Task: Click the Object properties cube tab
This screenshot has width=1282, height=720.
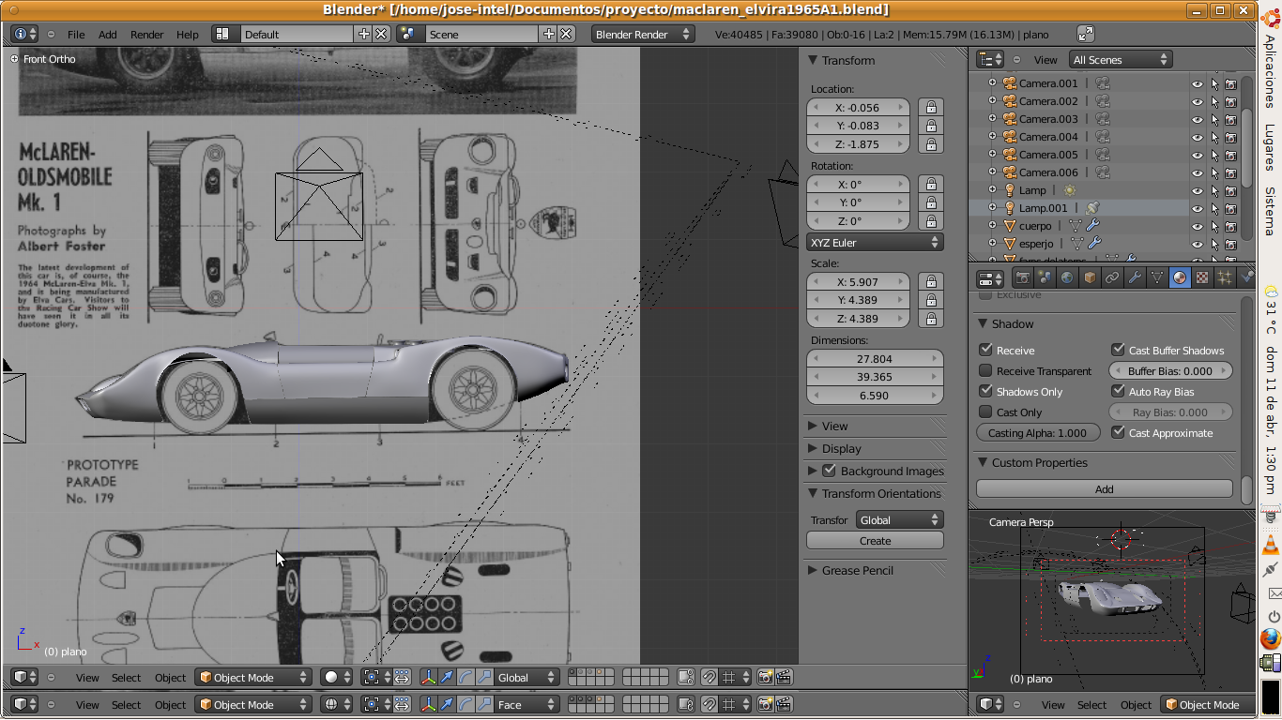Action: pos(1090,277)
